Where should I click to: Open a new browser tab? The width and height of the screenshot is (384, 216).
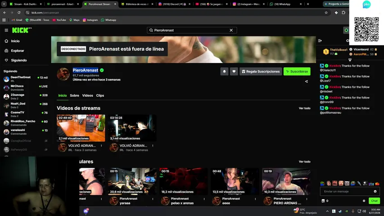click(308, 4)
